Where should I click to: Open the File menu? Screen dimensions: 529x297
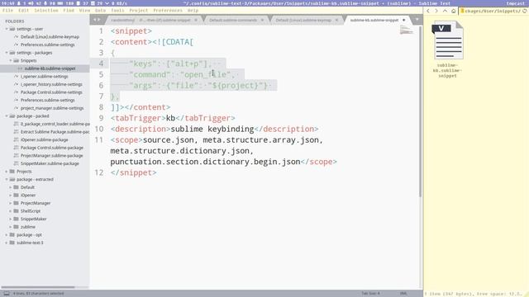pyautogui.click(x=7, y=11)
